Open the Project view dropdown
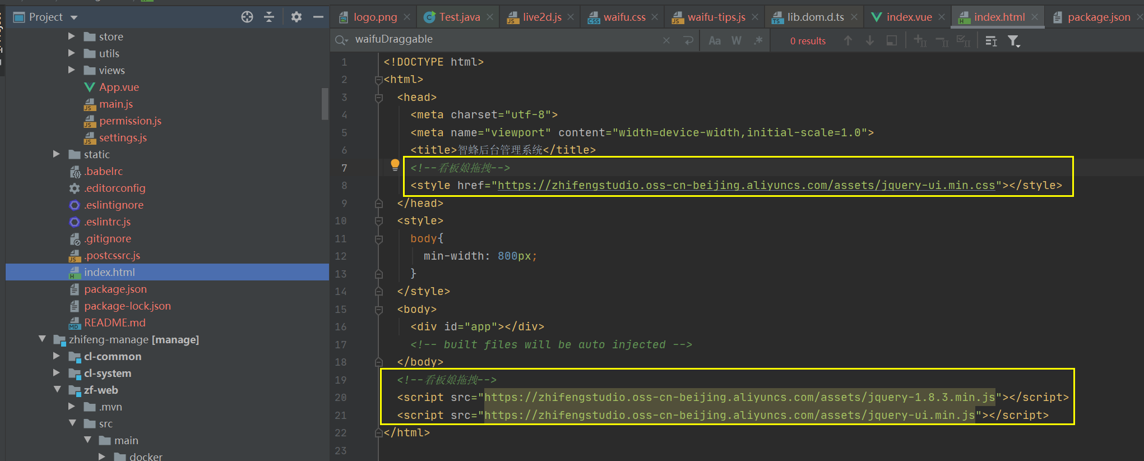1144x461 pixels. 74,17
